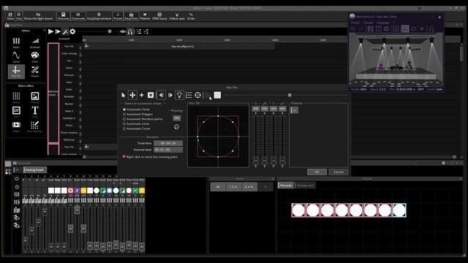Confirm with the OK button
The image size is (468, 263).
click(x=317, y=172)
